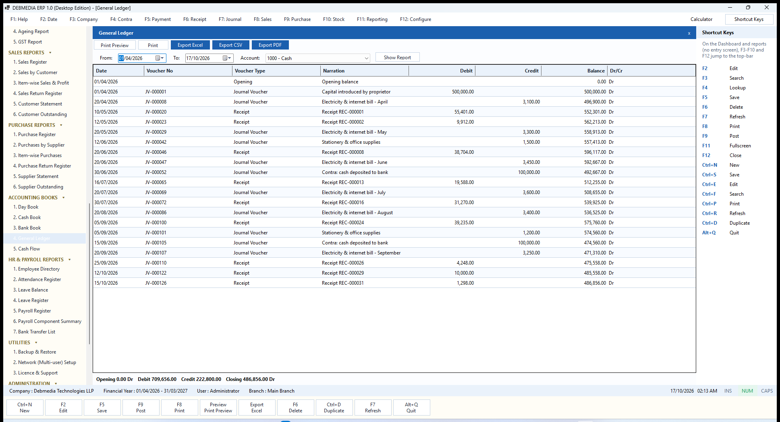Click the sidebar vertical scrollbar

click(x=89, y=274)
